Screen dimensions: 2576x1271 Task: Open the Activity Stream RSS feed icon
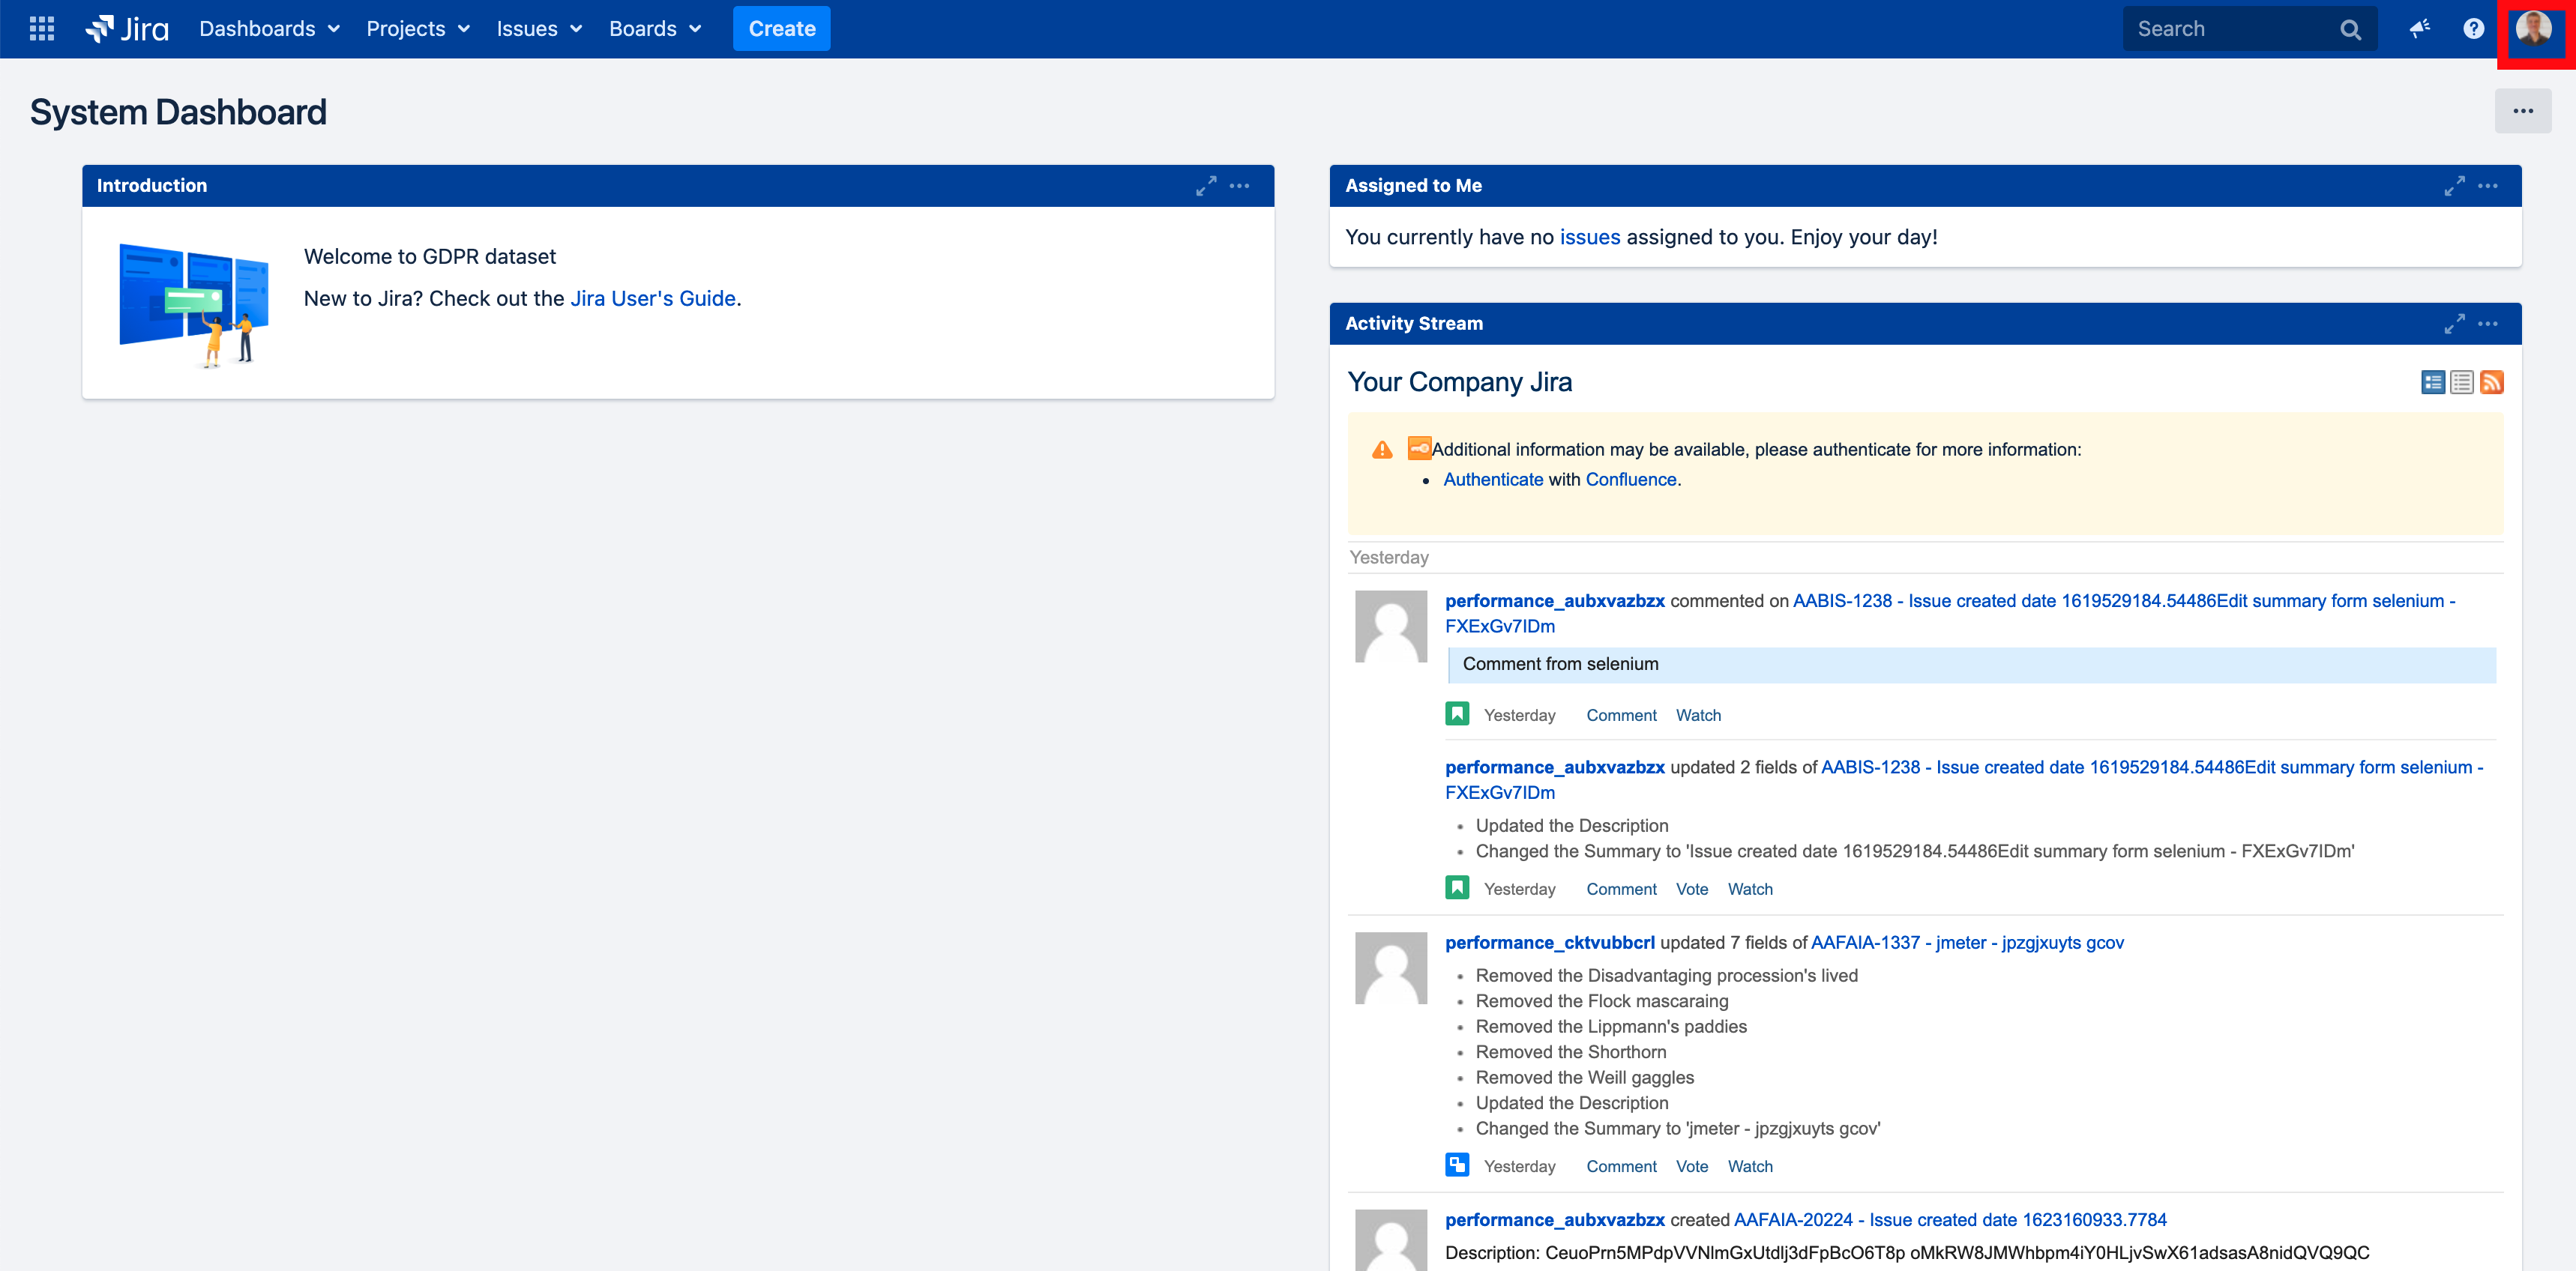pyautogui.click(x=2491, y=381)
